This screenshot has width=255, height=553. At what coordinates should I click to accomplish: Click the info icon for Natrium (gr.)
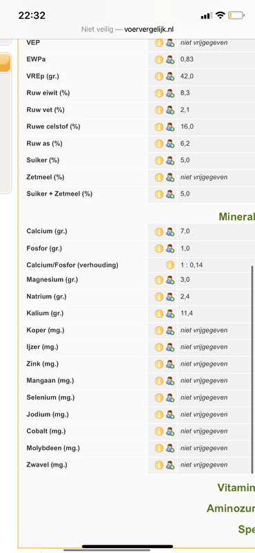(x=159, y=297)
